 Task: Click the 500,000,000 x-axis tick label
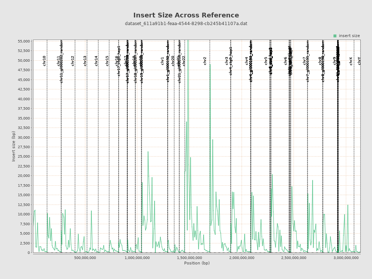pyautogui.click(x=85, y=258)
